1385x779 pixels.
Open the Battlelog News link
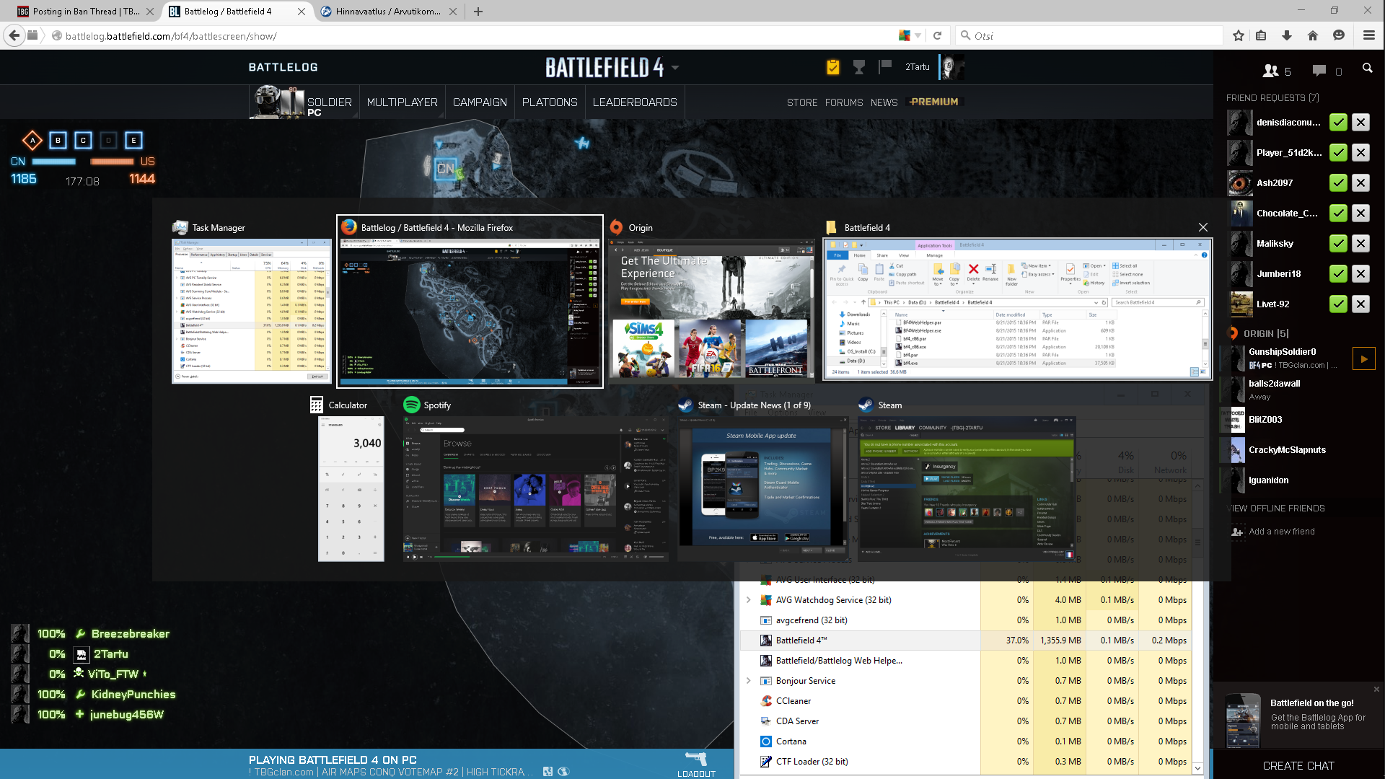(x=884, y=102)
